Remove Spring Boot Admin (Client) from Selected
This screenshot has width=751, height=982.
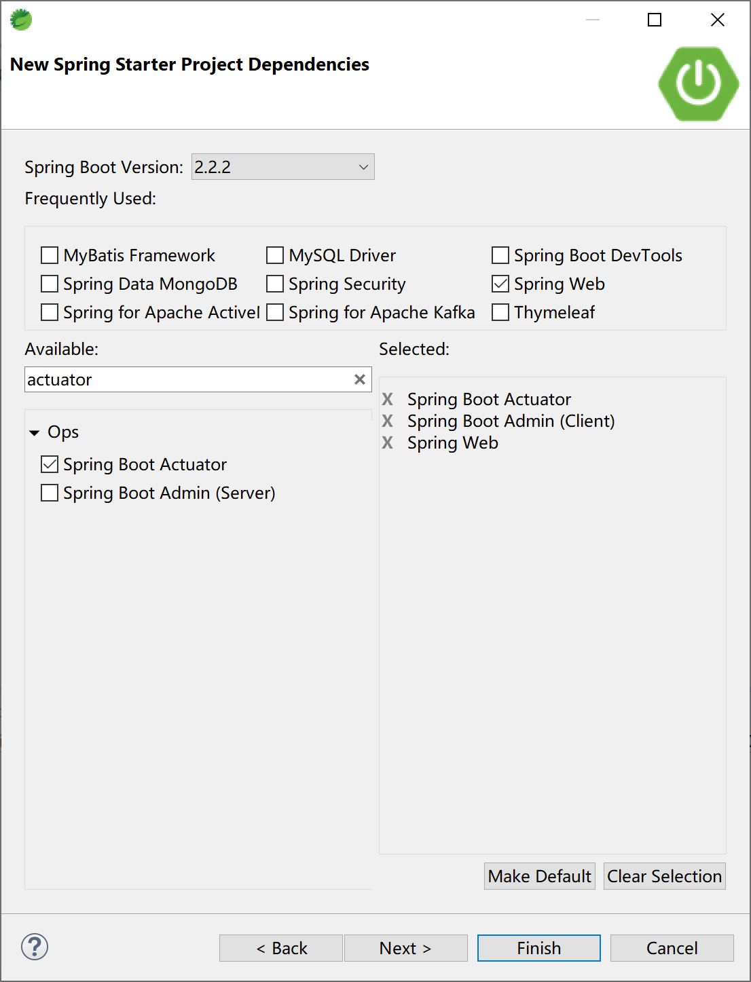coord(388,421)
